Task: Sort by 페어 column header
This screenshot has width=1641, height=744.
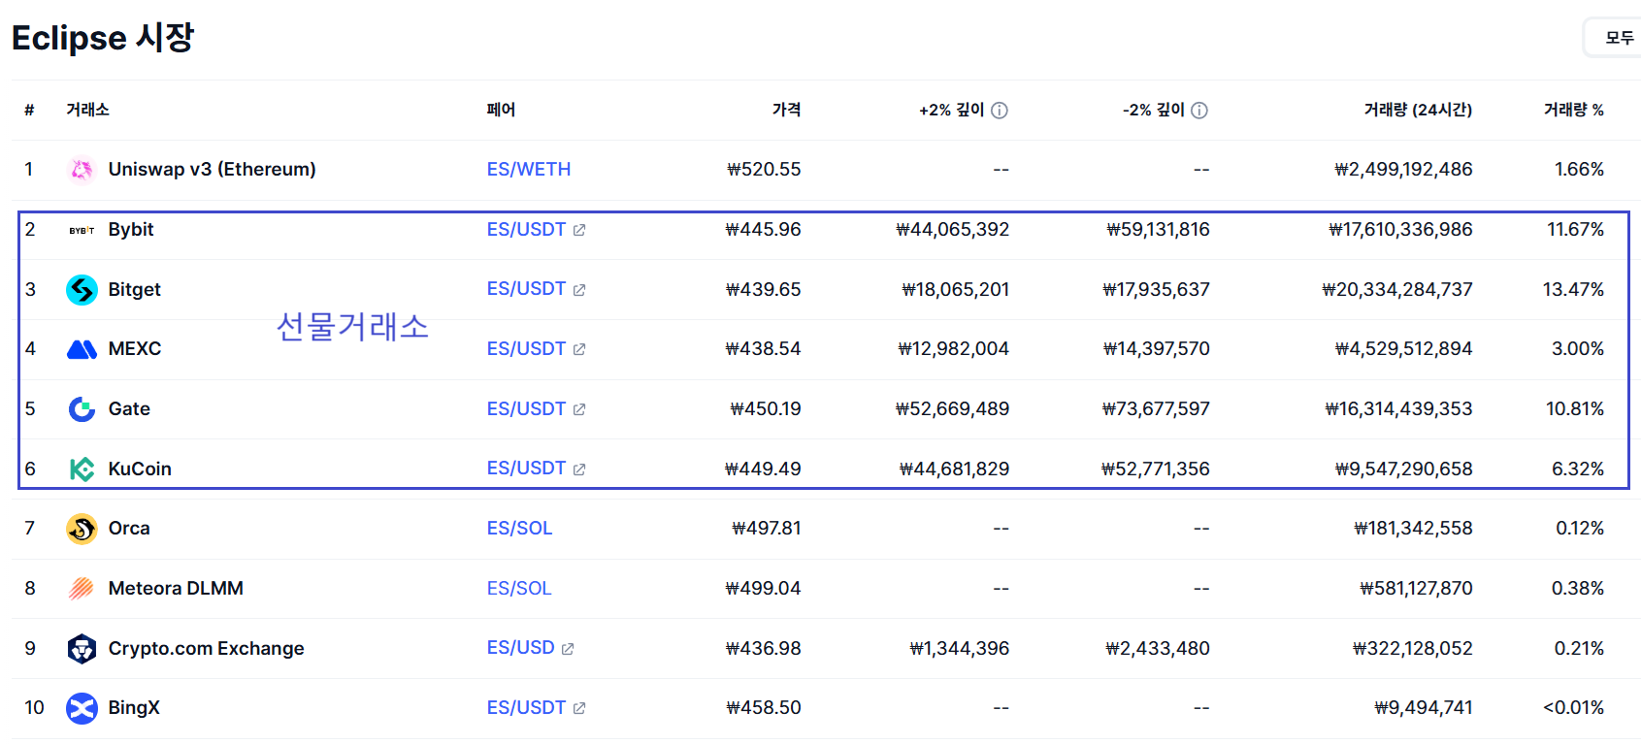Action: pyautogui.click(x=501, y=110)
